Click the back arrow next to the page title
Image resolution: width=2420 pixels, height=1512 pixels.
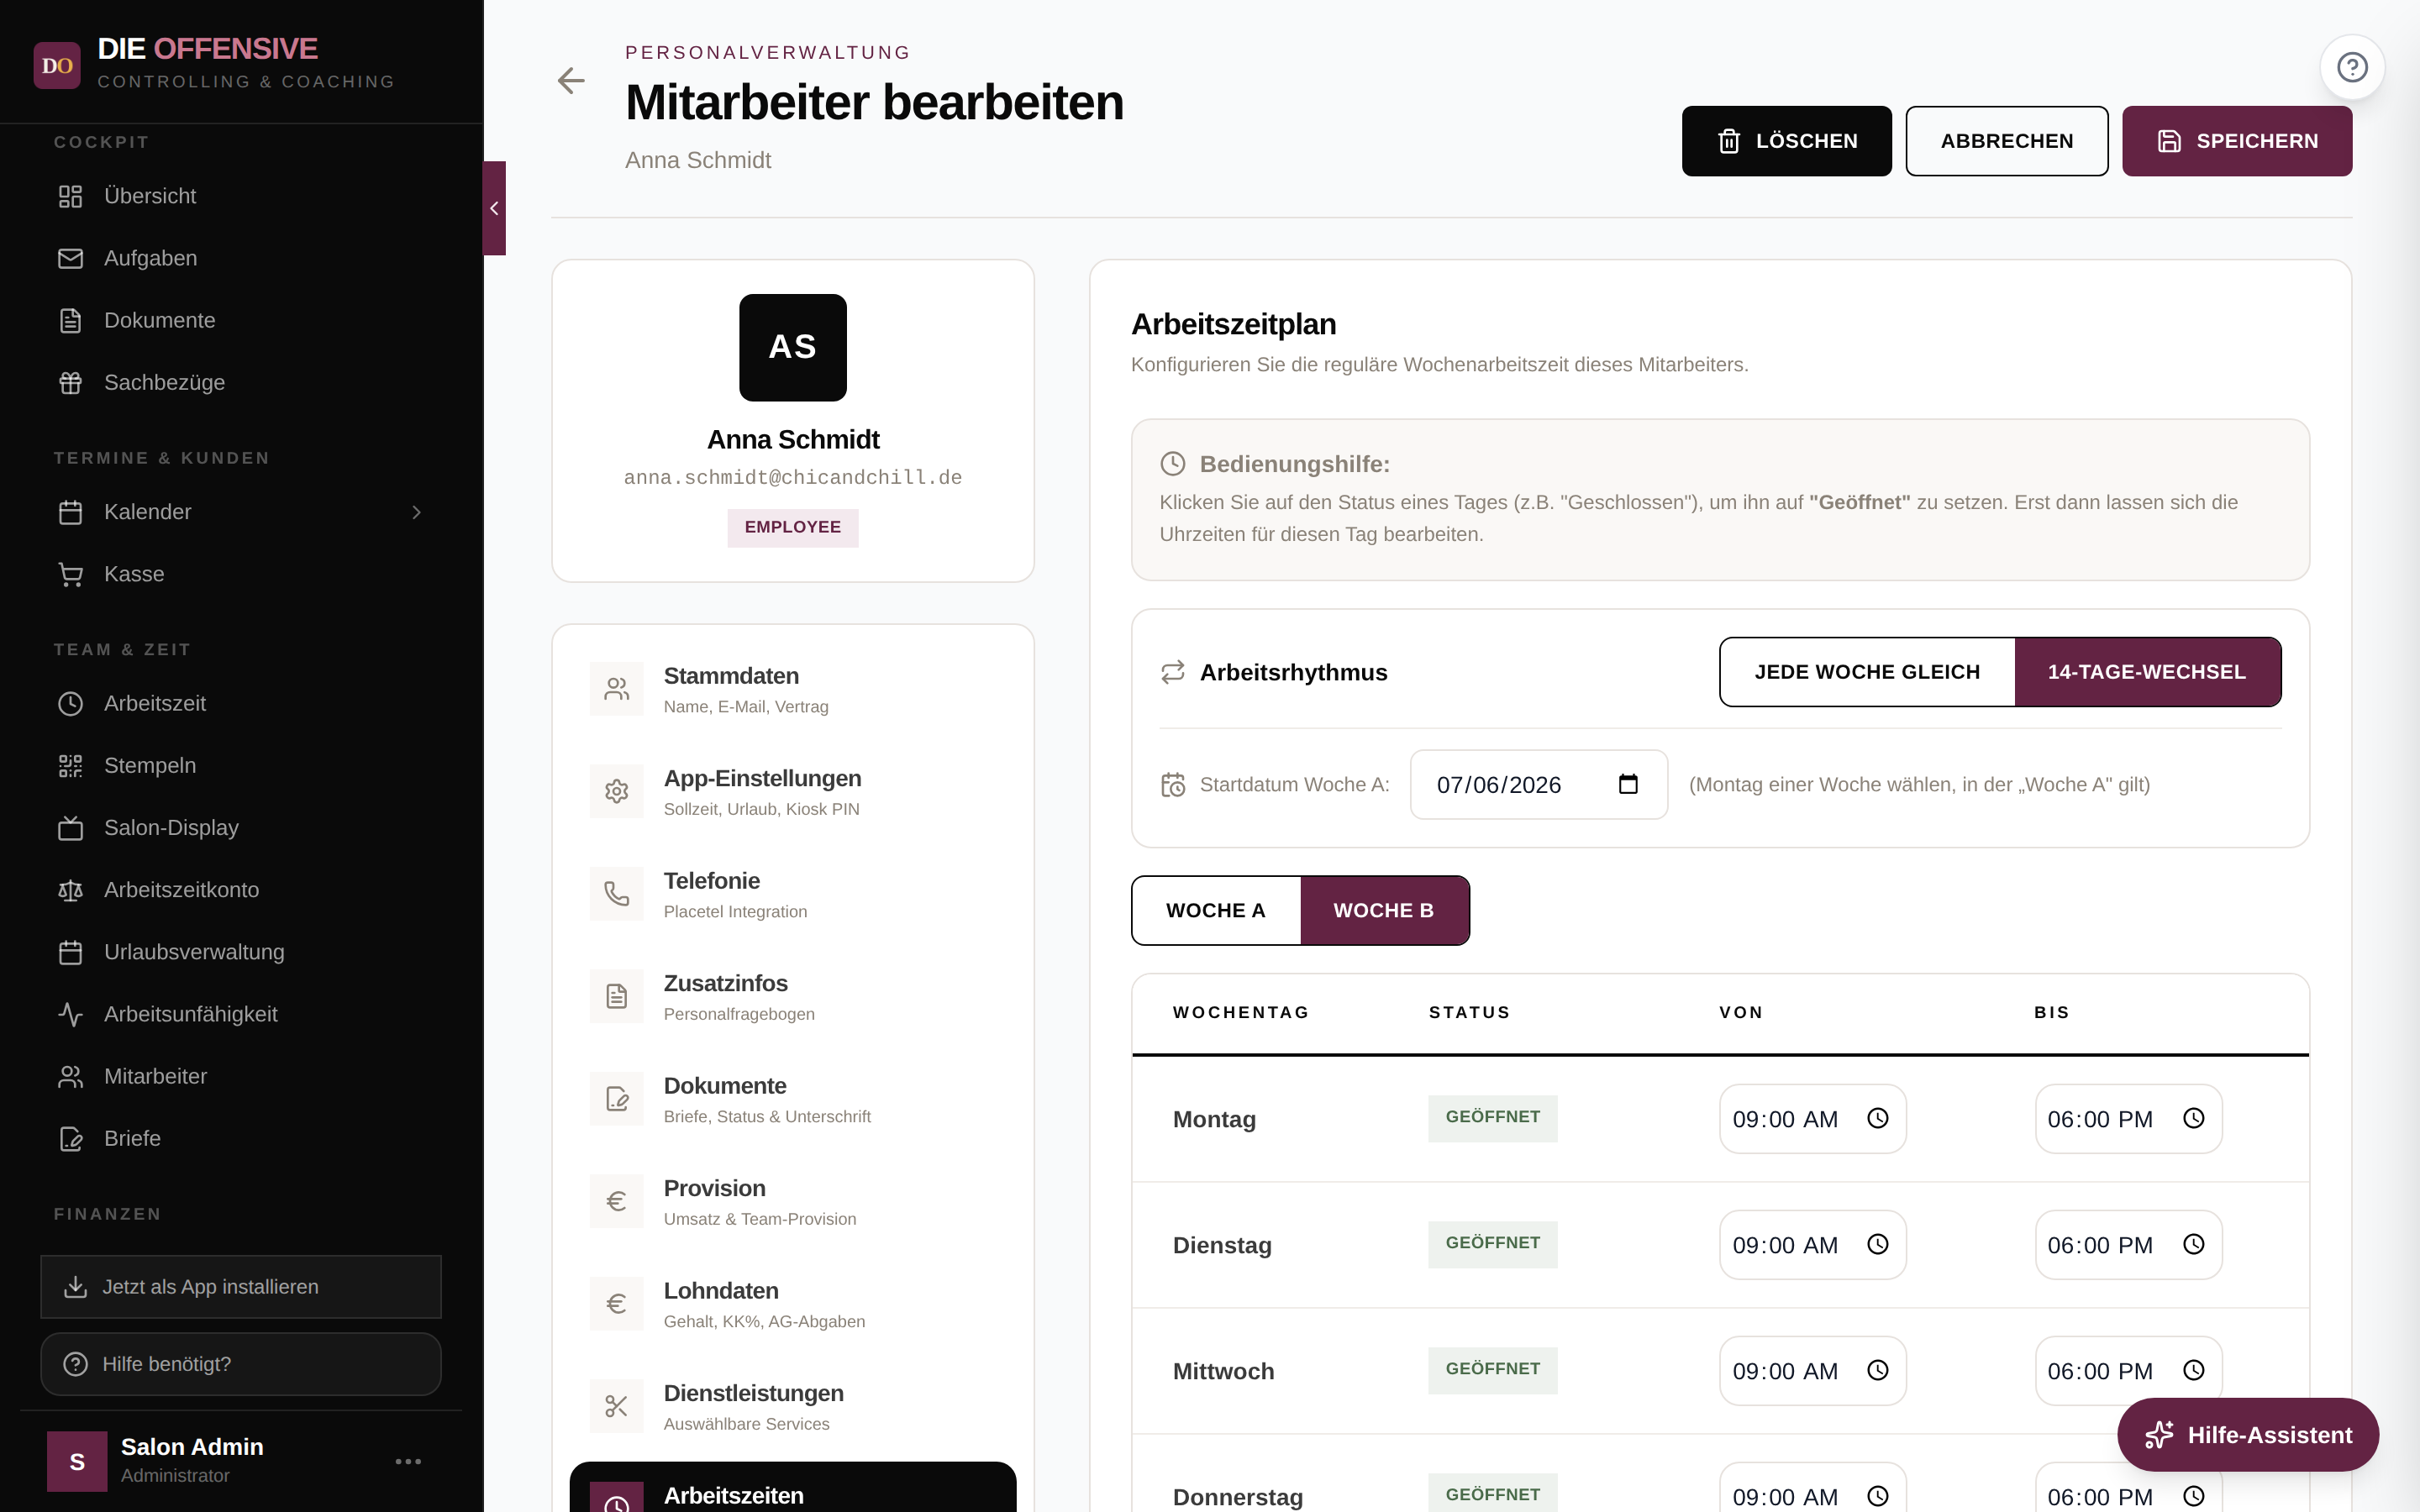tap(571, 80)
